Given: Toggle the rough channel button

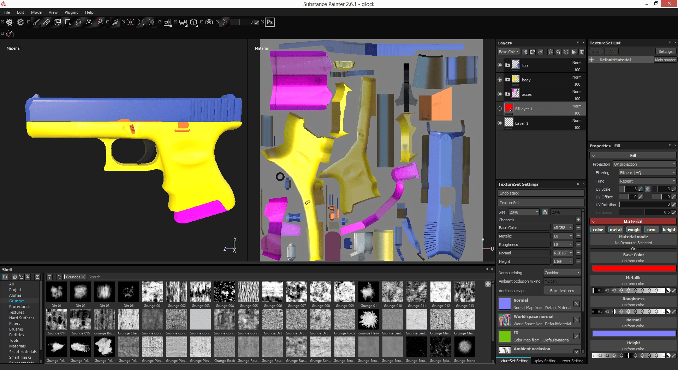Looking at the screenshot, I should 634,230.
